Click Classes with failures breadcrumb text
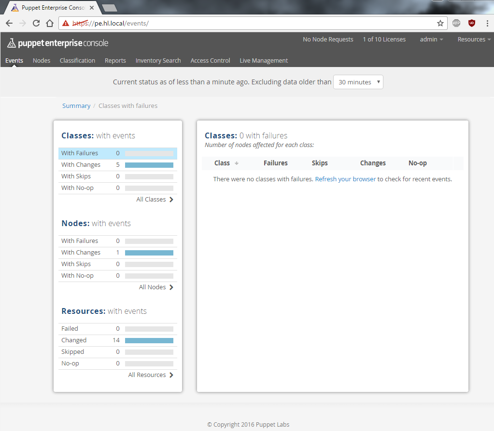494x431 pixels. [128, 106]
